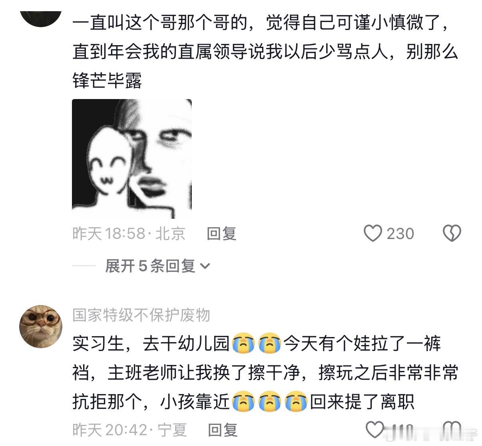The height and width of the screenshot is (446, 482).
Task: Select the comment text about 锋芒毕露
Action: point(265,52)
